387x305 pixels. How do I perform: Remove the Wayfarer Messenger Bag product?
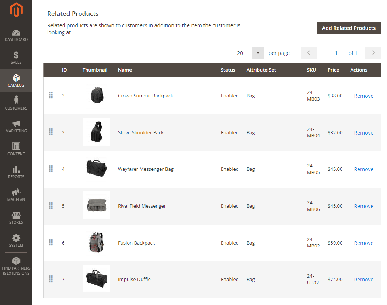363,169
